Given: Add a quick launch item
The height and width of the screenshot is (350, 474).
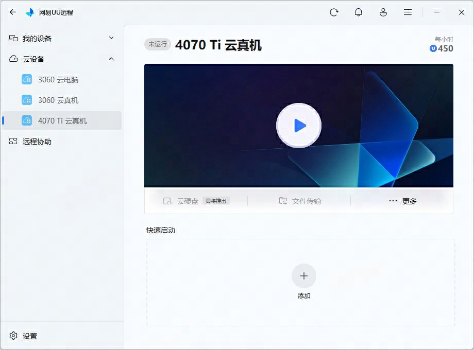Looking at the screenshot, I should 304,276.
